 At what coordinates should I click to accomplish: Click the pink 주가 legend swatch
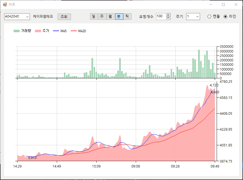(38, 31)
